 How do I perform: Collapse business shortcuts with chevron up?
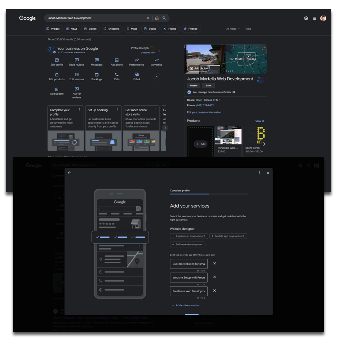pos(157,77)
